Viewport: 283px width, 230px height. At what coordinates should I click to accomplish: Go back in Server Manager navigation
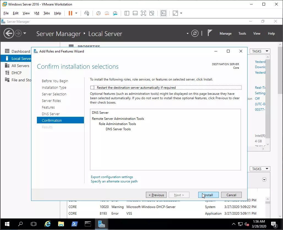pyautogui.click(x=9, y=33)
